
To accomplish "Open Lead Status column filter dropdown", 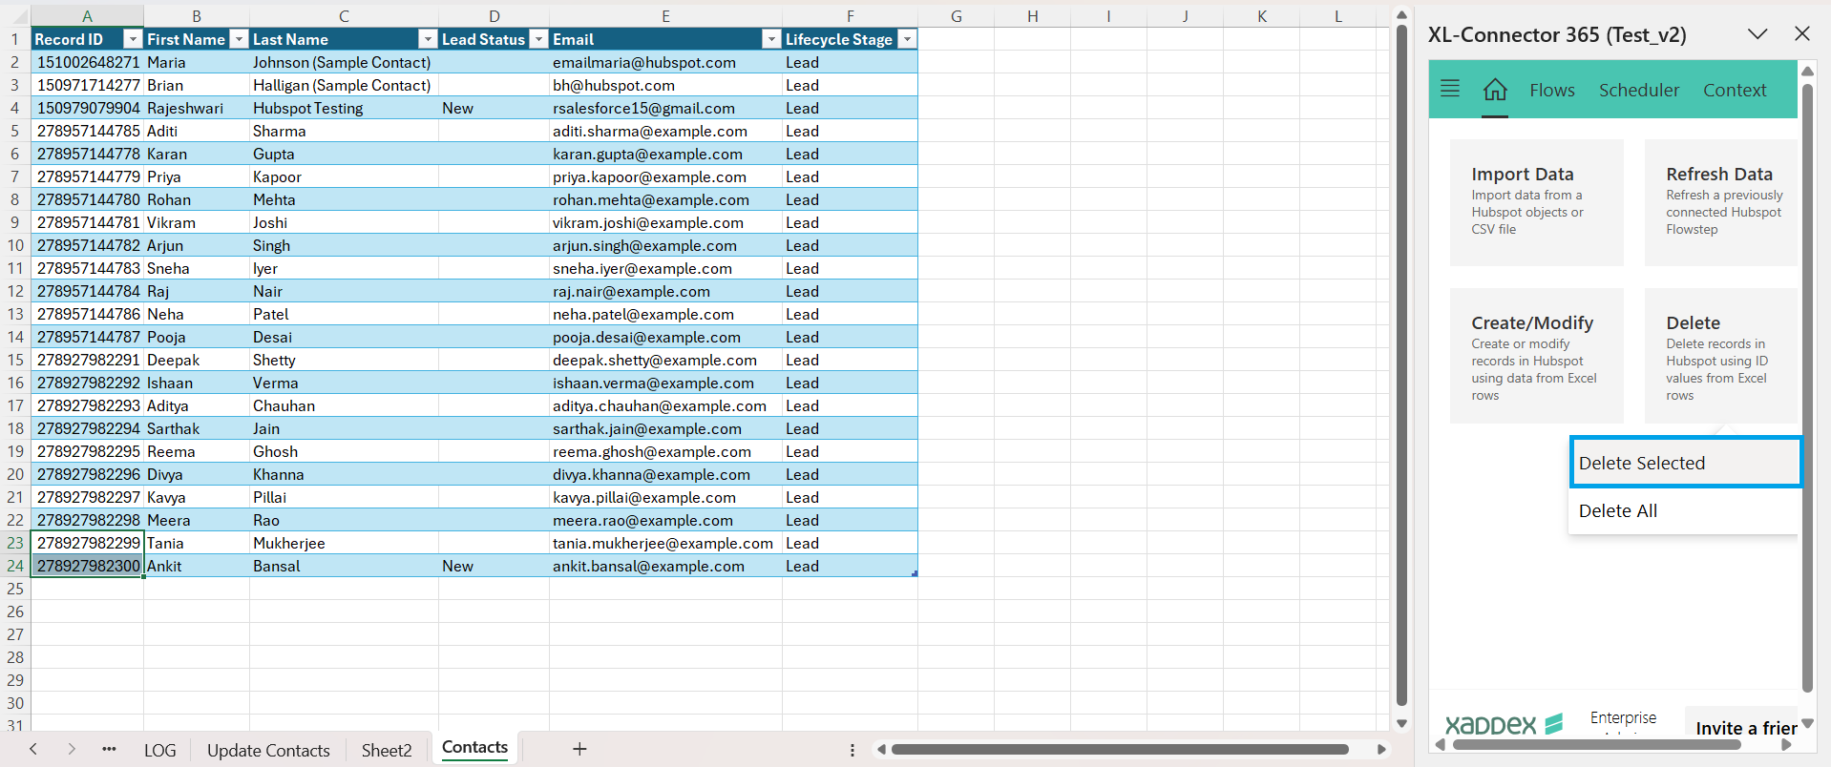I will click(538, 39).
